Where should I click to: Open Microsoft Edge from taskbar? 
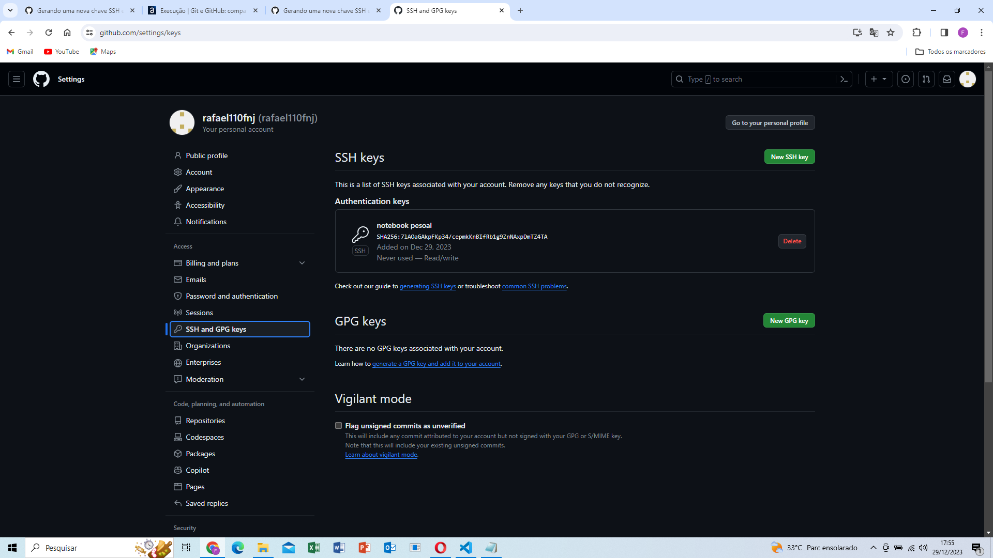[x=238, y=548]
